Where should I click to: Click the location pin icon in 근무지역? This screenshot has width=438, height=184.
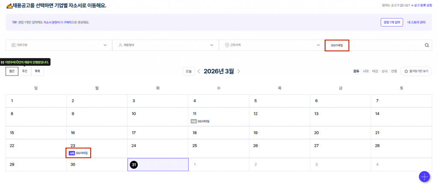pyautogui.click(x=226, y=45)
